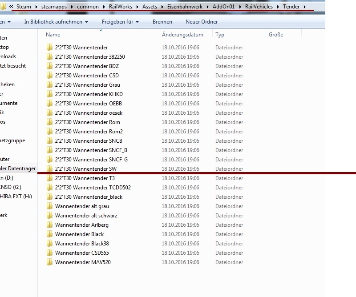Select folder name 'Wannentender Arlberg'
Viewport: 356px width, 297px height.
pyautogui.click(x=82, y=225)
